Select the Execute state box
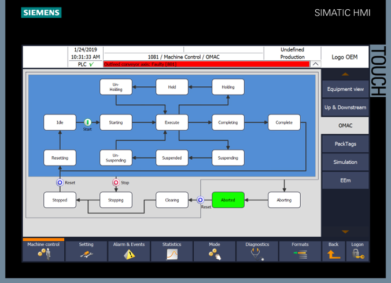This screenshot has height=283, width=391. click(x=172, y=122)
